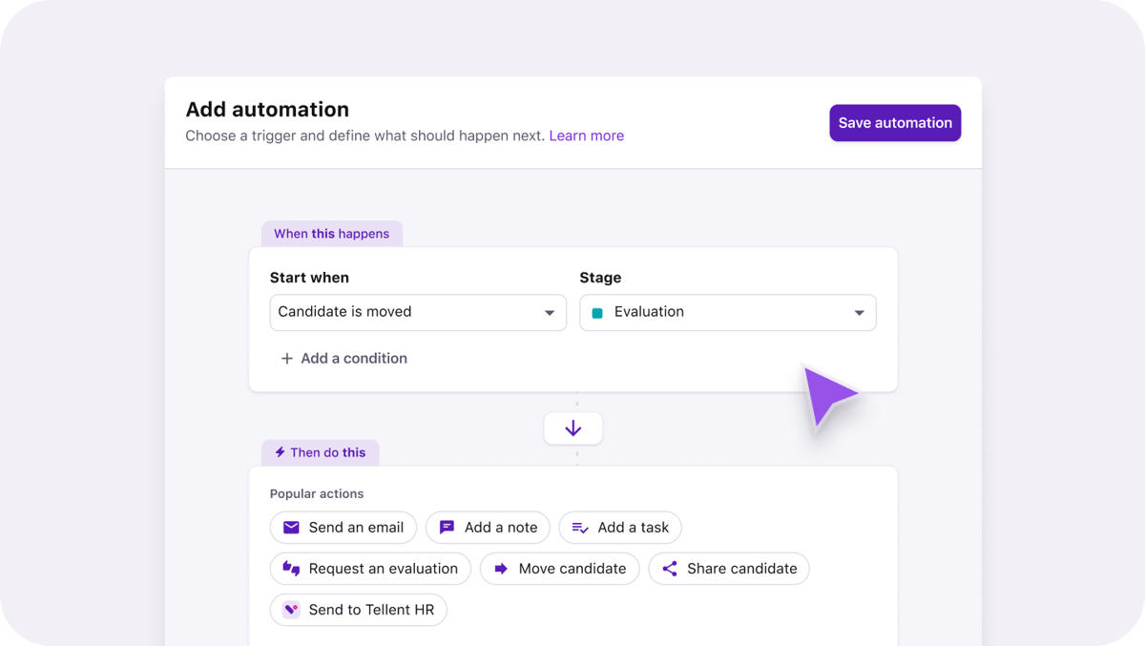Click the downward arrow connector between sections
The height and width of the screenshot is (646, 1145).
click(x=572, y=427)
